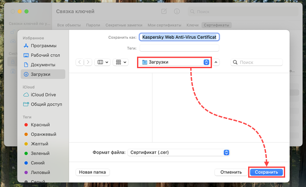
Task: Click the Новая папка button
Action: (92, 172)
